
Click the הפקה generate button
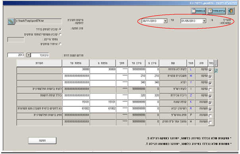coord(42,141)
